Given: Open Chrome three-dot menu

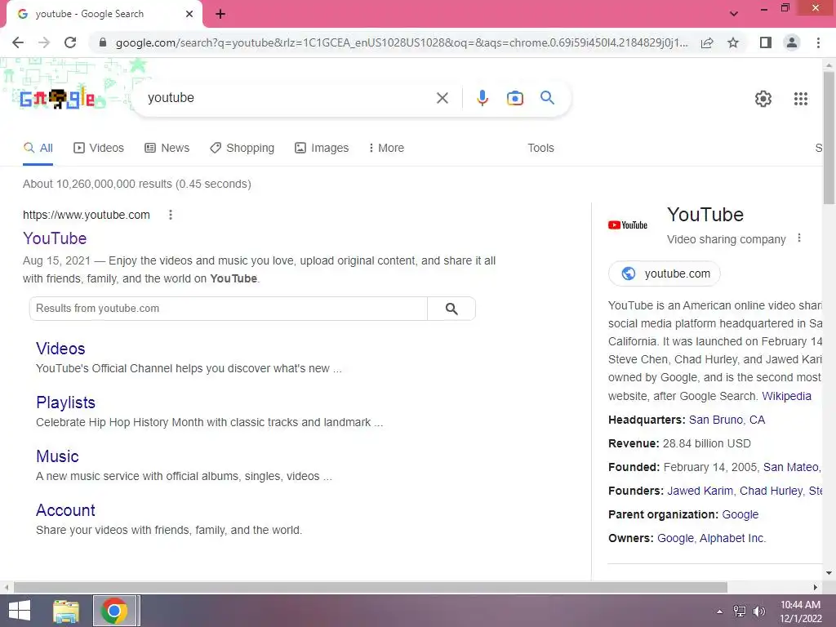Looking at the screenshot, I should (x=818, y=42).
